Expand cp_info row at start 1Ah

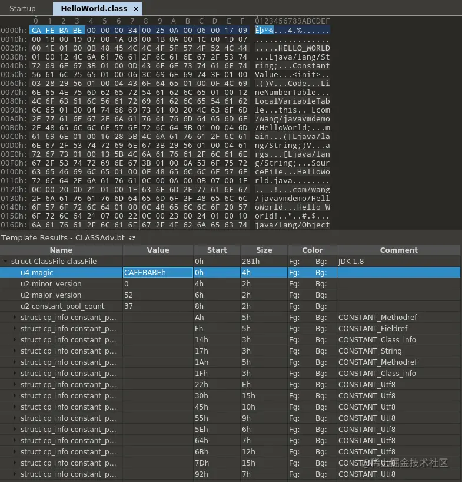15,362
